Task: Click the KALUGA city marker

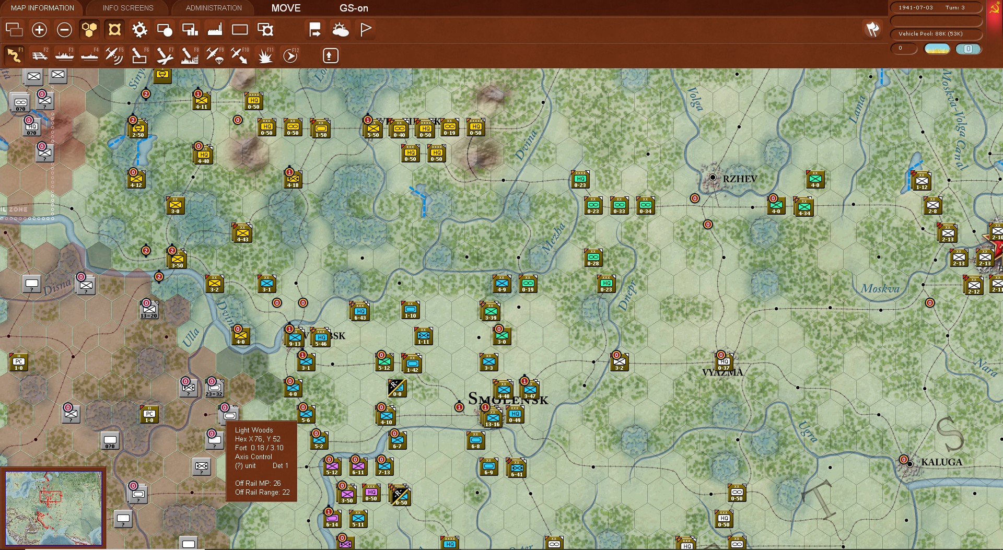Action: pyautogui.click(x=909, y=463)
